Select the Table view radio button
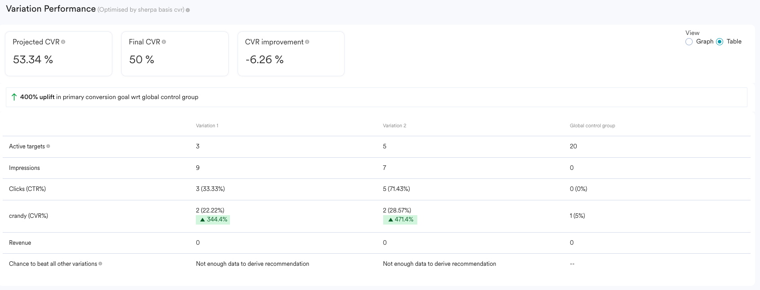The image size is (760, 290). (720, 42)
